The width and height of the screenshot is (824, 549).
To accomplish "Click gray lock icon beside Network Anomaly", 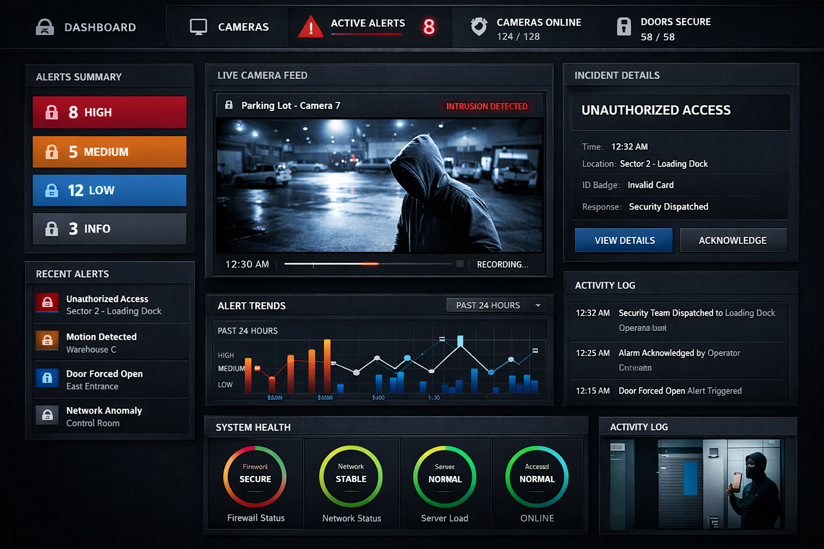I will pyautogui.click(x=47, y=414).
